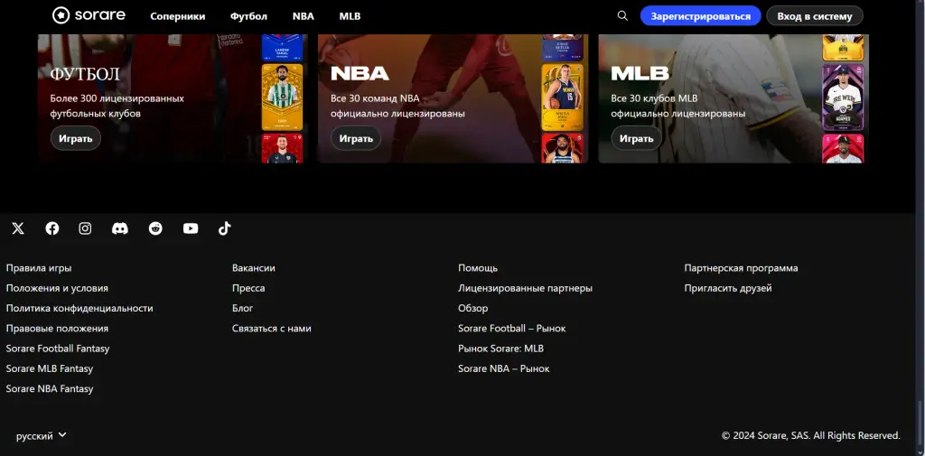
Task: Open the Правила игры link
Action: [39, 268]
